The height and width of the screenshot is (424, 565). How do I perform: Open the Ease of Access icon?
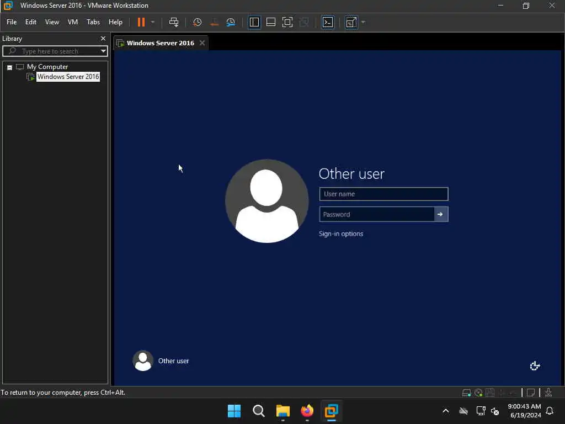click(535, 365)
